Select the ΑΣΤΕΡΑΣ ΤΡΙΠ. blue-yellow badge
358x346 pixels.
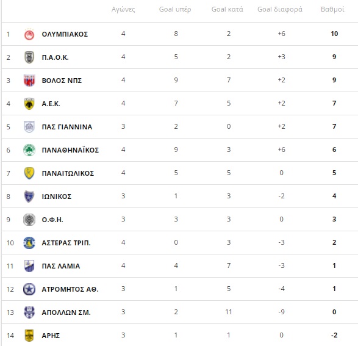29,243
